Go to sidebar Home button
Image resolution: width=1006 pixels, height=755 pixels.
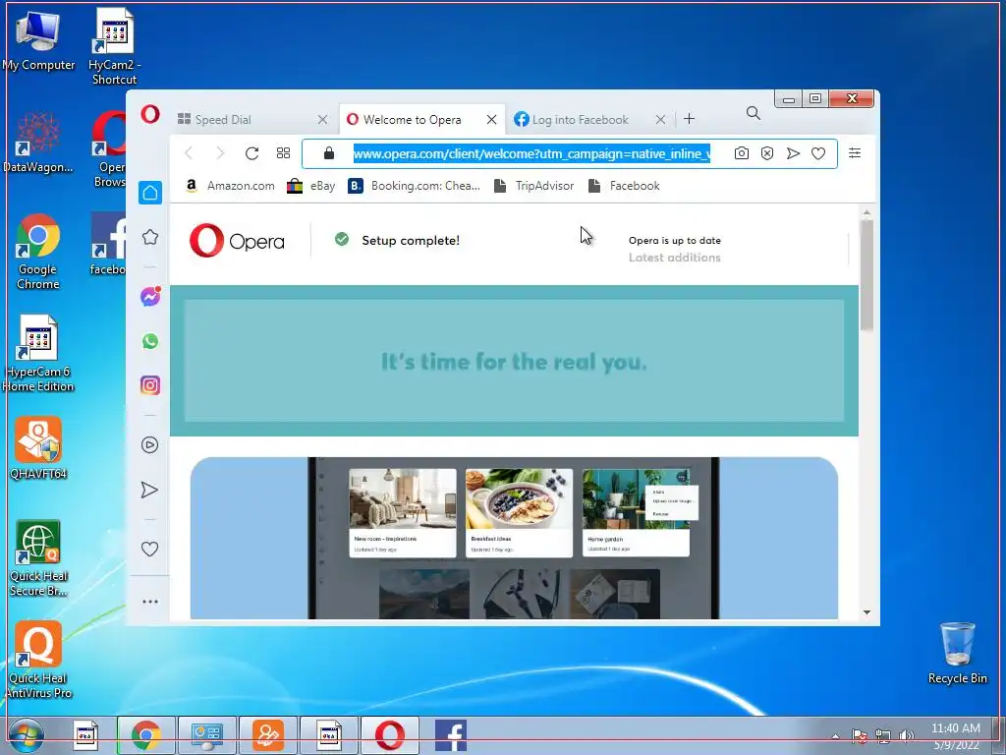(x=150, y=193)
